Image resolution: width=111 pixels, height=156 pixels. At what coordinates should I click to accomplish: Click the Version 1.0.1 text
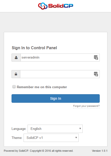[x=99, y=151]
